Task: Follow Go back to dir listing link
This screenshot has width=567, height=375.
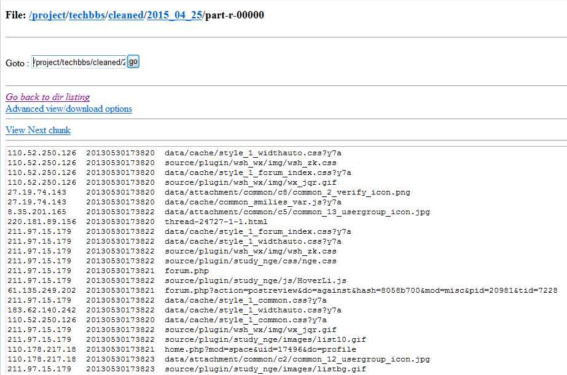Action: (48, 97)
